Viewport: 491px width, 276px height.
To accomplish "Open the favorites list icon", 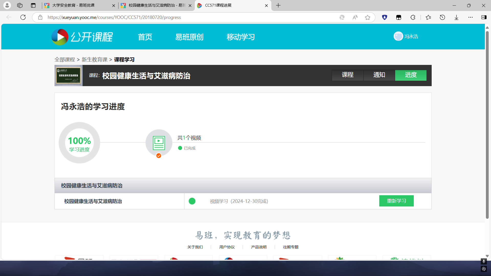I will [x=428, y=17].
